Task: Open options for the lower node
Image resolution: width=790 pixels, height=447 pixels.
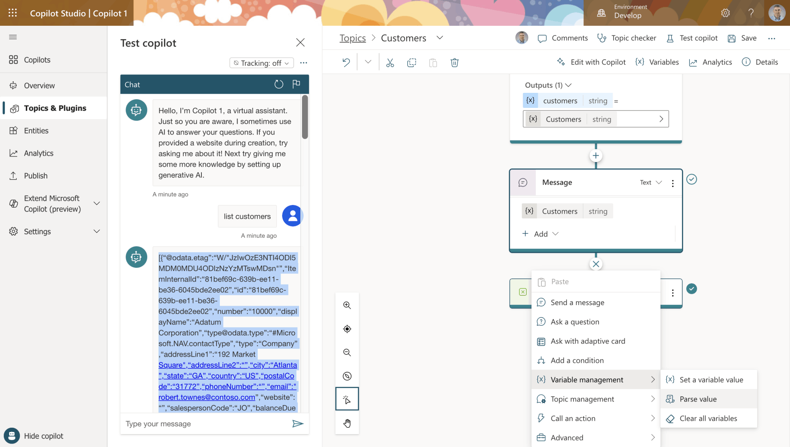Action: click(x=673, y=293)
